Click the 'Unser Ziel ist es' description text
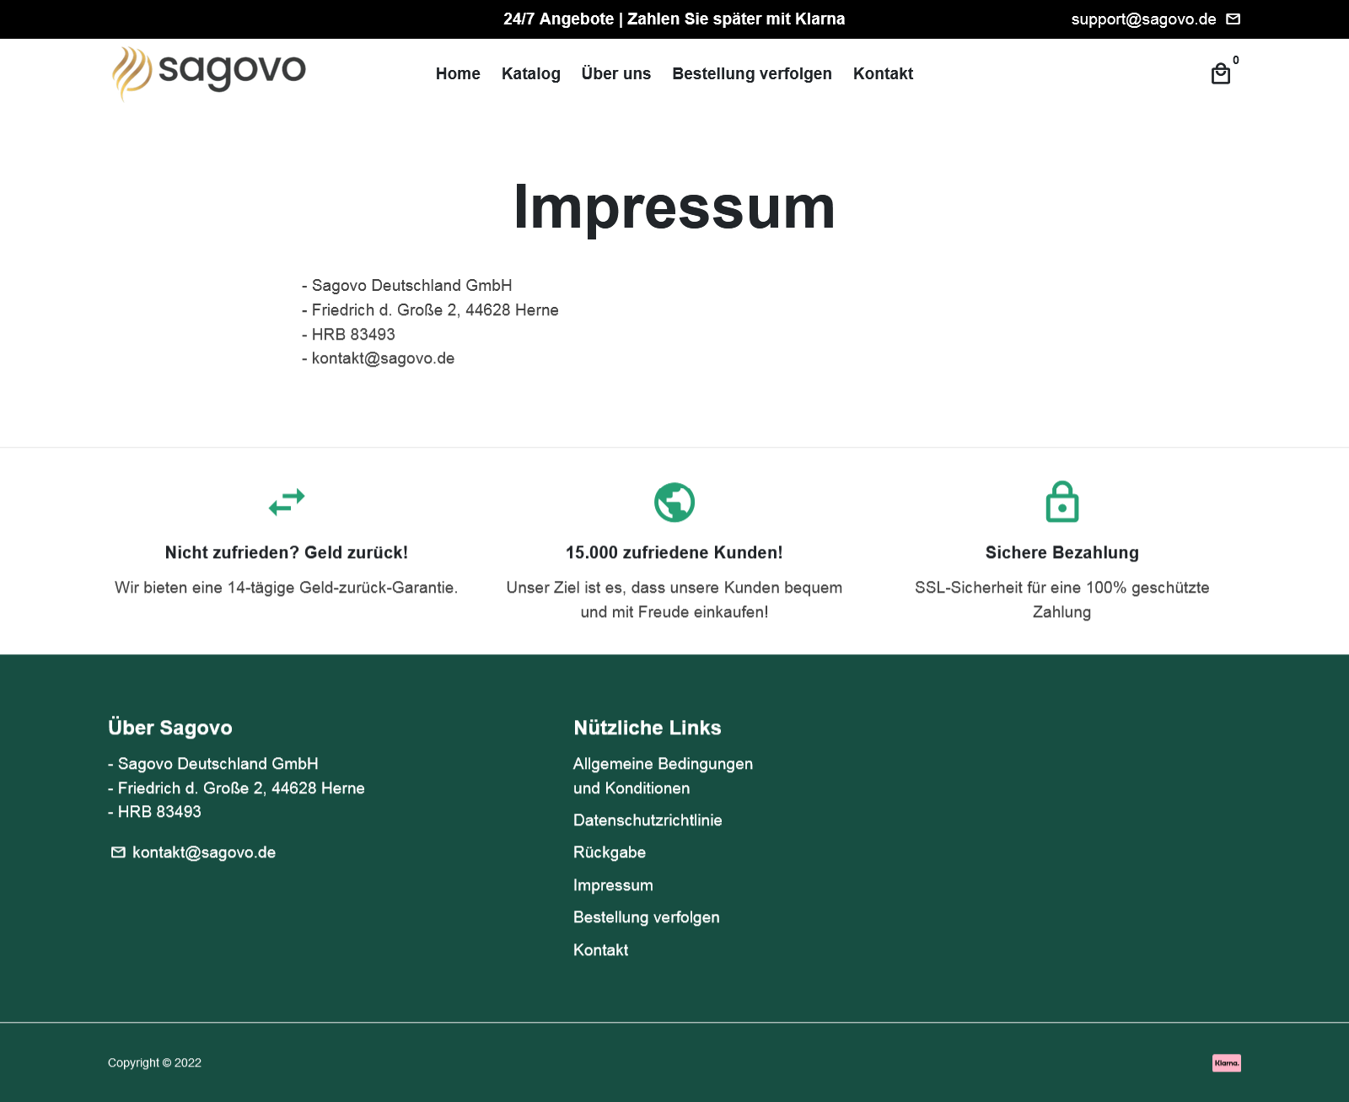The width and height of the screenshot is (1349, 1102). 674,599
